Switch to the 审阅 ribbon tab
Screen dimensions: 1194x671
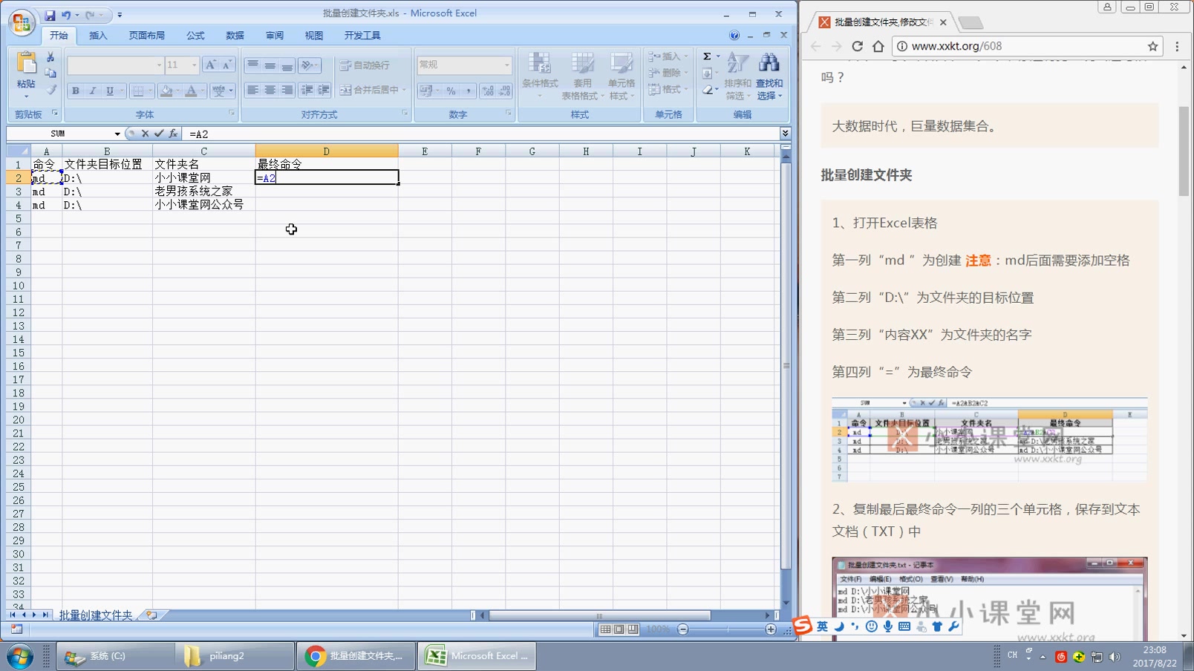point(275,36)
